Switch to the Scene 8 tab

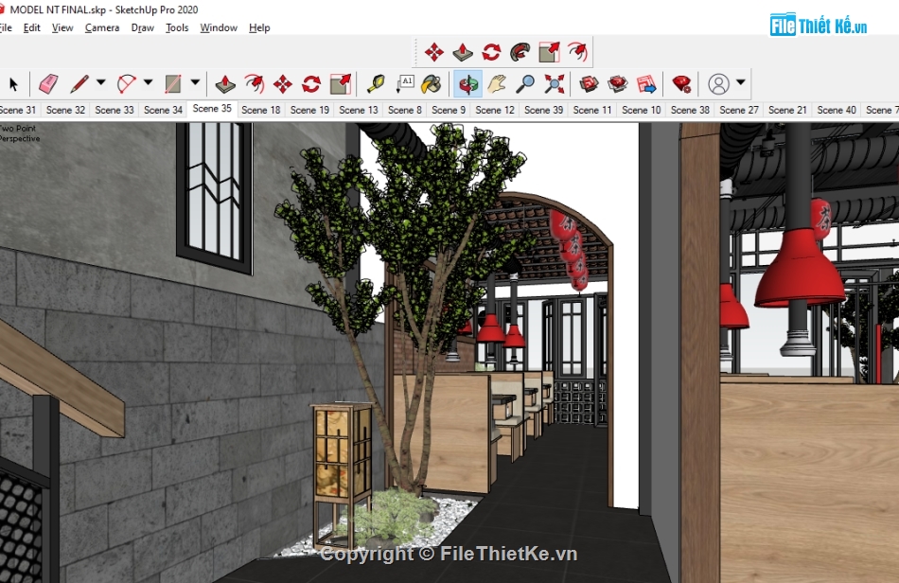coord(405,110)
